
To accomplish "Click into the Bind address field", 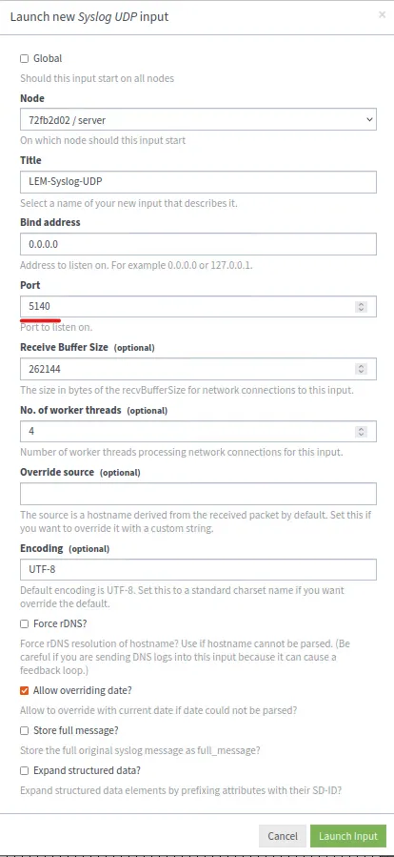I will click(198, 244).
